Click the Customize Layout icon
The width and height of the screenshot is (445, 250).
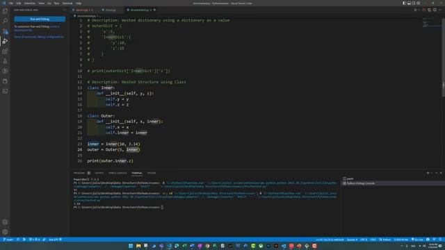click(419, 3)
